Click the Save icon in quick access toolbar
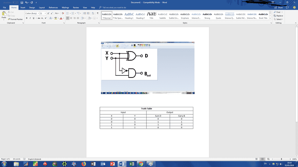The image size is (298, 167). pos(22,2)
